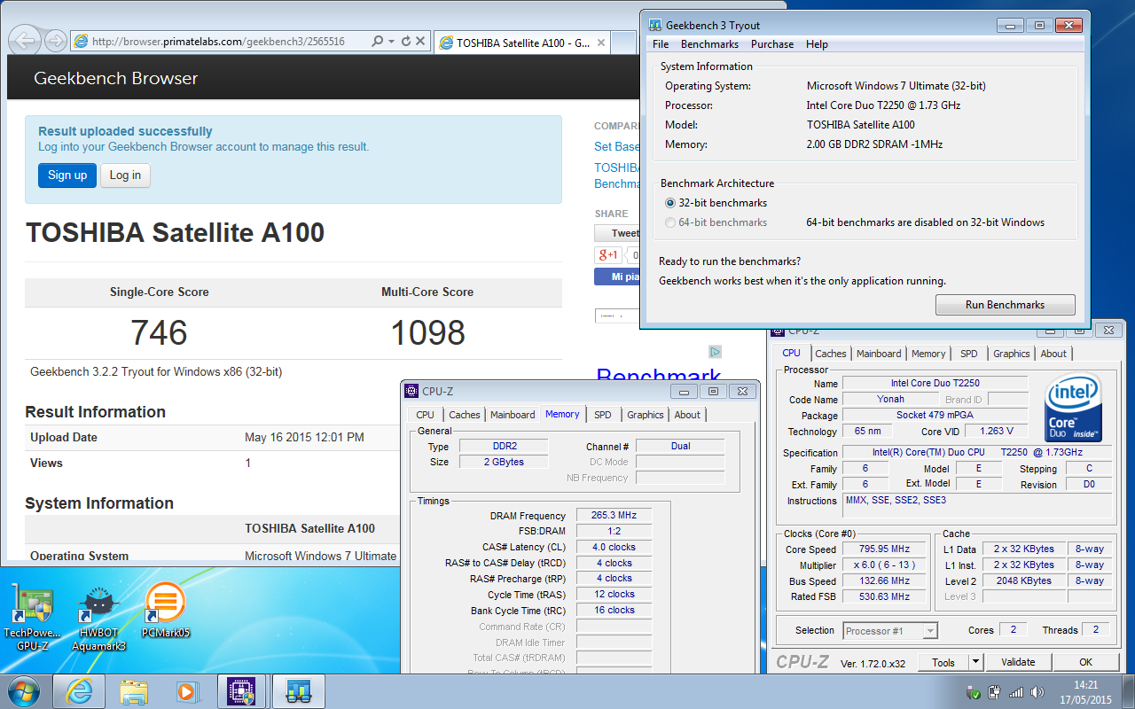Click the Benchmark advertisement link
Screen dimensions: 1135x709
pos(659,377)
